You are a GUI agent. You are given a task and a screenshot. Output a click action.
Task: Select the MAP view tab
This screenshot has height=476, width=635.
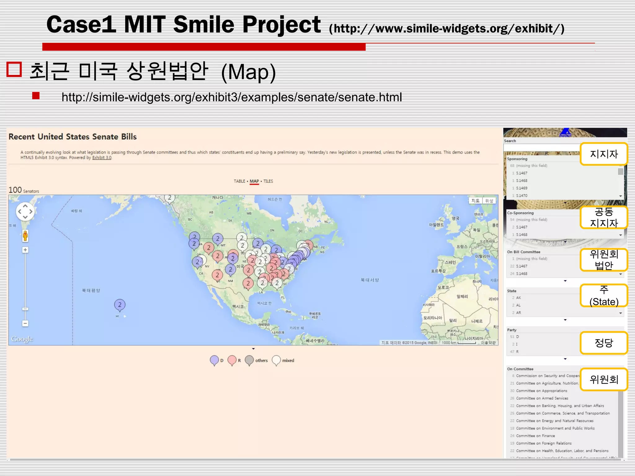[254, 181]
